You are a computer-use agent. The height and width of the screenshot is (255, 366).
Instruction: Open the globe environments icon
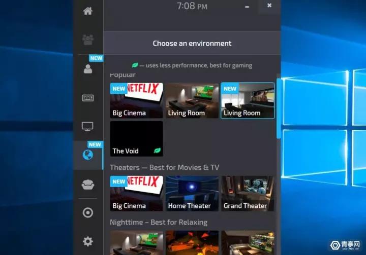(88, 155)
